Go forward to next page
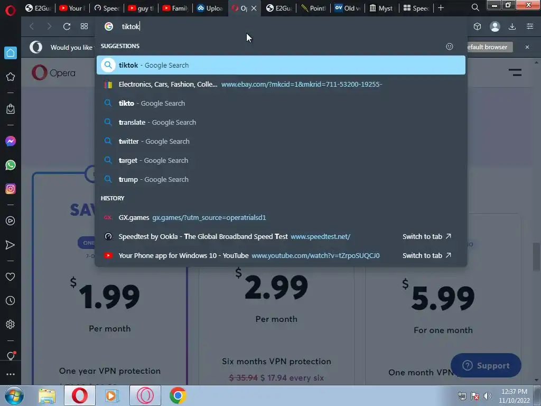 (49, 26)
